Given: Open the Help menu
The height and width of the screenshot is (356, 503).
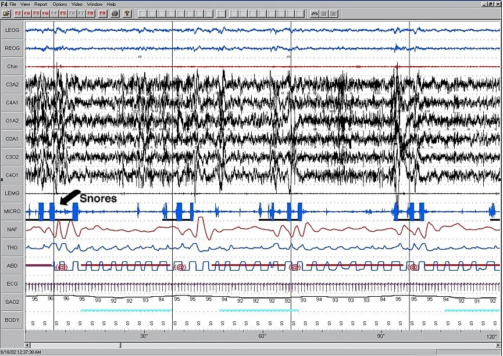Looking at the screenshot, I should [111, 4].
